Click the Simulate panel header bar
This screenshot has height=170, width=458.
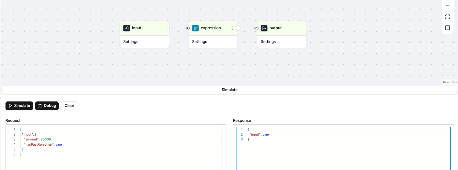click(229, 90)
